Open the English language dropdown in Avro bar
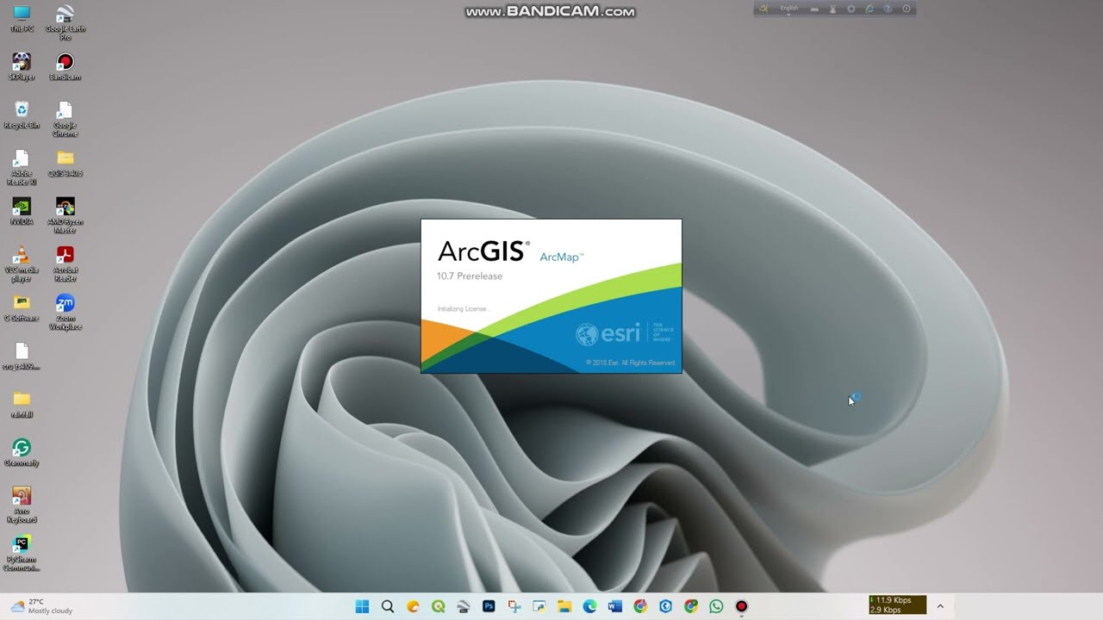 (x=789, y=9)
